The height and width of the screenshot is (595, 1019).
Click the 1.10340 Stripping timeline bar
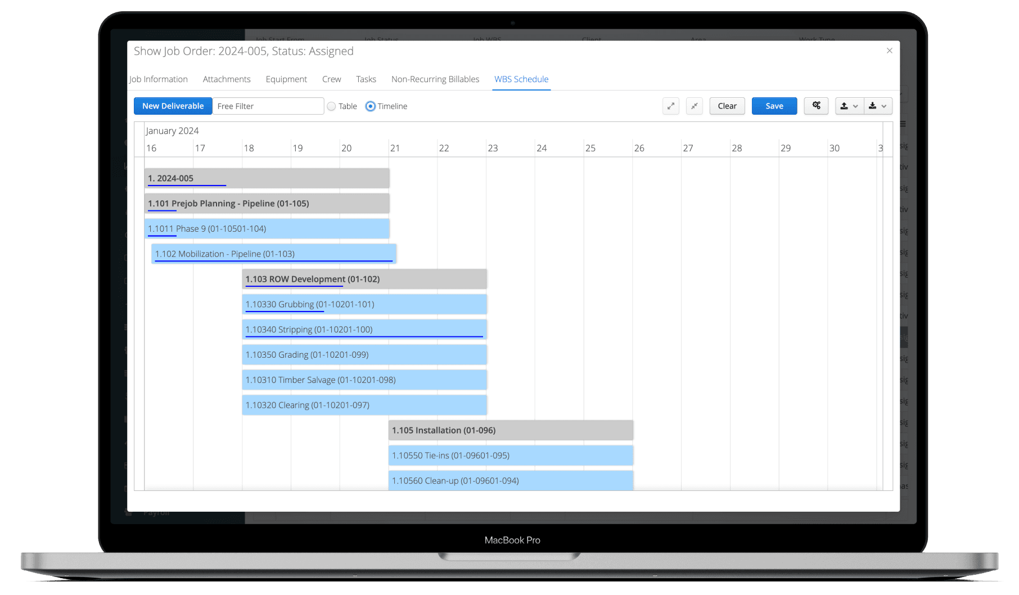(364, 329)
